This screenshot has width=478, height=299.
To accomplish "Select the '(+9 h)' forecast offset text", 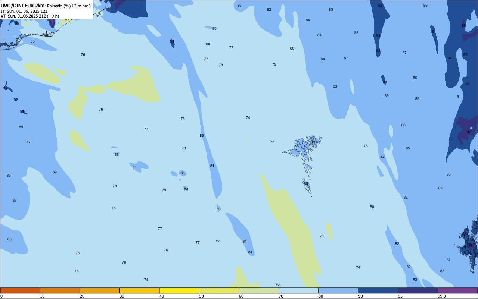I will click(x=54, y=16).
